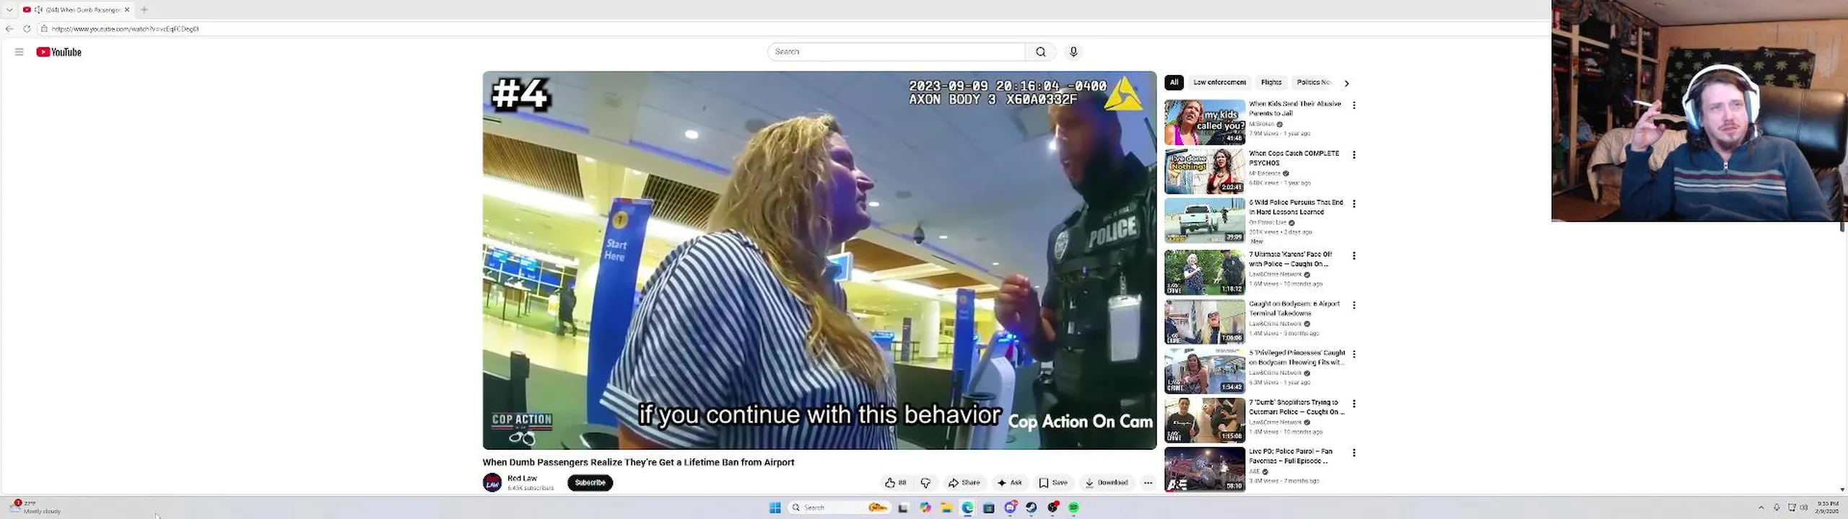Go back with the browser back arrow
This screenshot has width=1848, height=519.
[9, 29]
